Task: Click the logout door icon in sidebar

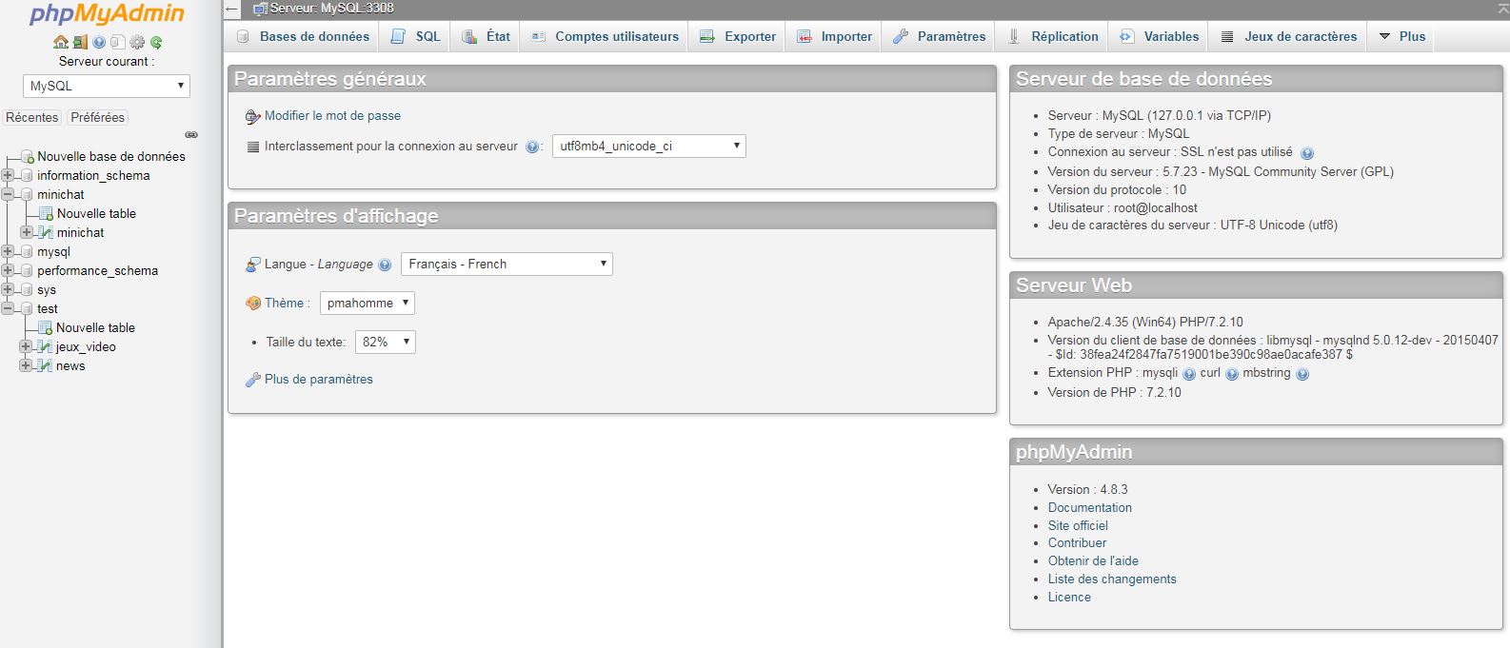Action: pos(80,42)
